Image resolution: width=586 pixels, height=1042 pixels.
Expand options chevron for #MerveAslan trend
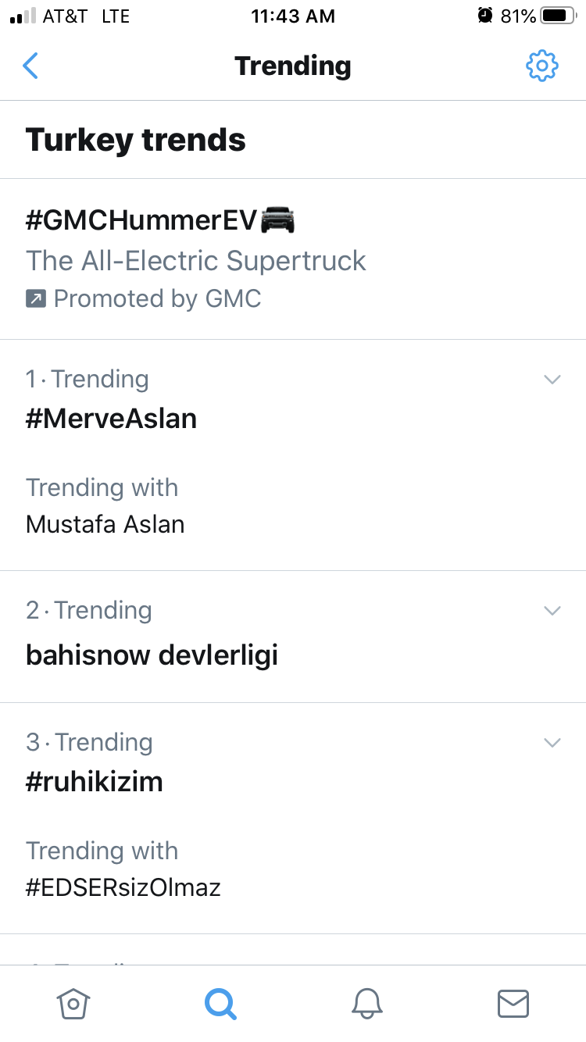pyautogui.click(x=552, y=380)
